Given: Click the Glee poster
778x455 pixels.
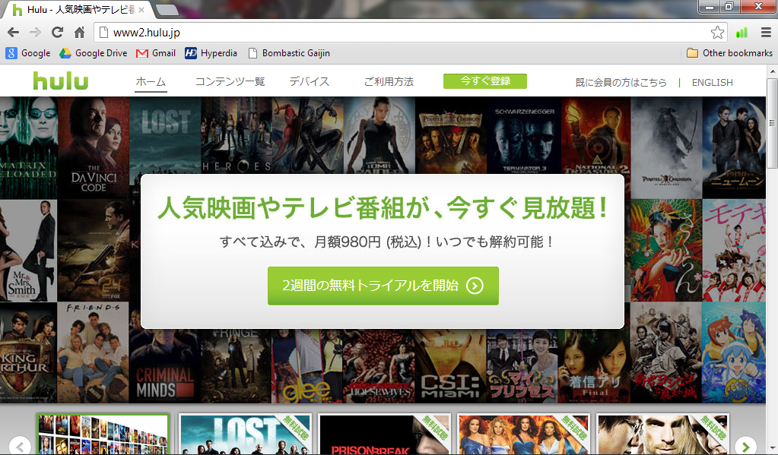Looking at the screenshot, I should [307, 366].
